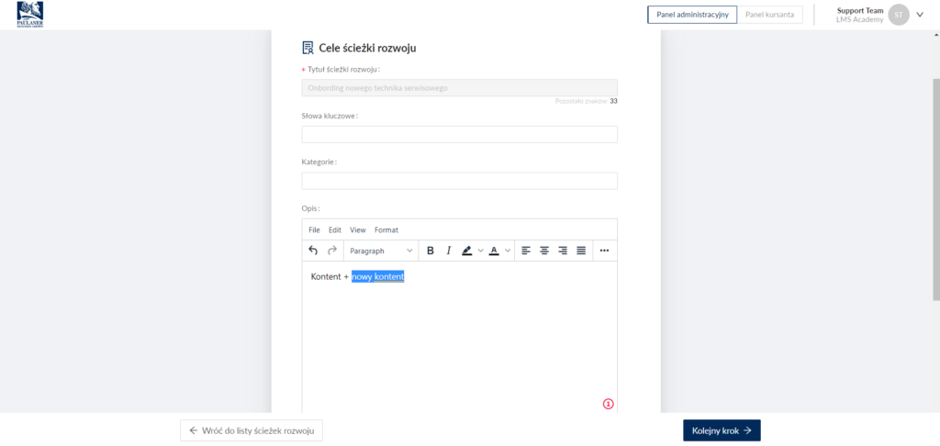Justify text in the editor
The width and height of the screenshot is (940, 446).
click(581, 251)
